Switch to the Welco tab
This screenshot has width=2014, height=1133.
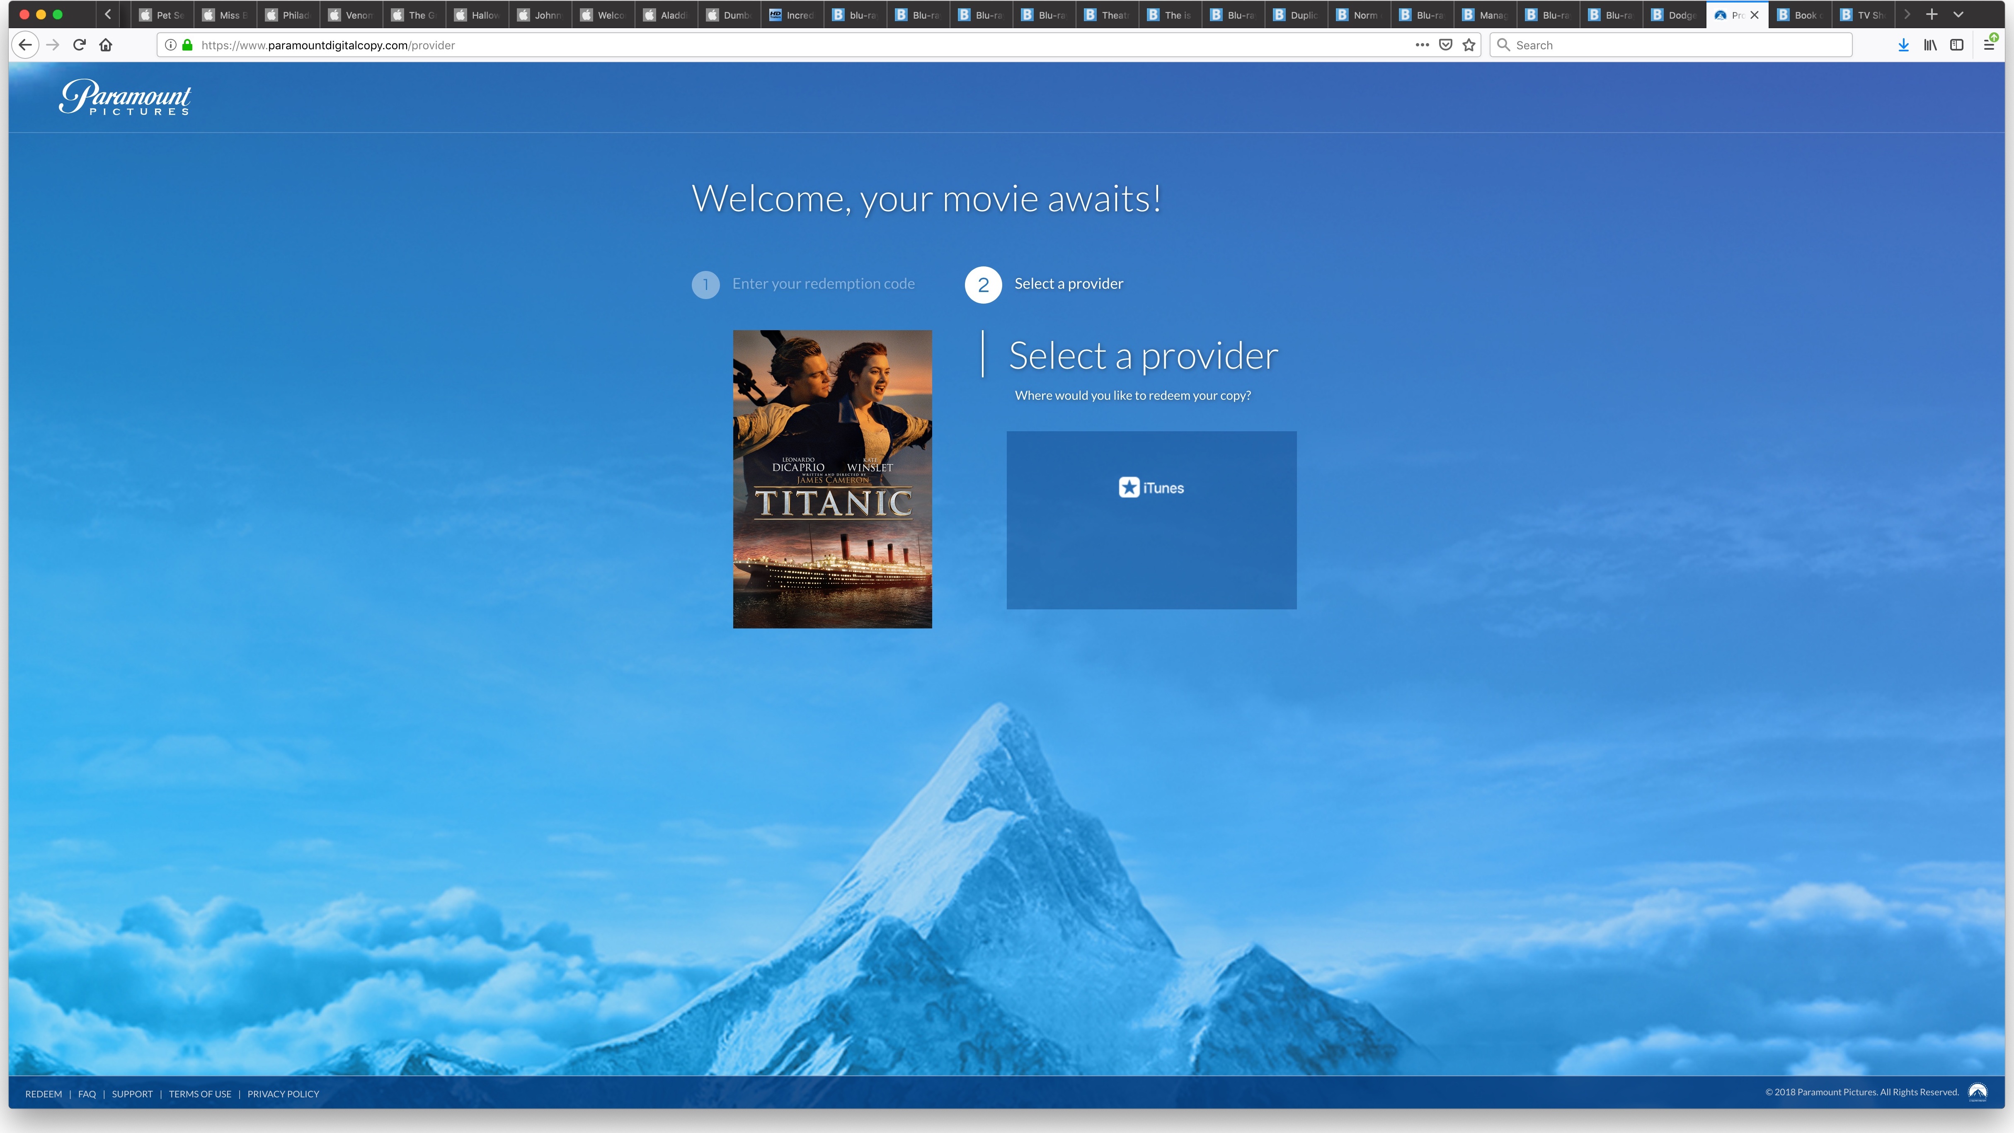pos(603,15)
